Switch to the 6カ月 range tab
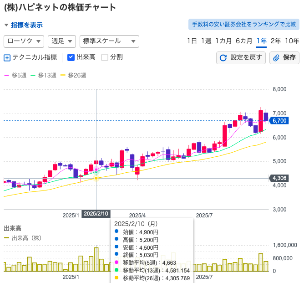The height and width of the screenshot is (283, 304). point(243,41)
